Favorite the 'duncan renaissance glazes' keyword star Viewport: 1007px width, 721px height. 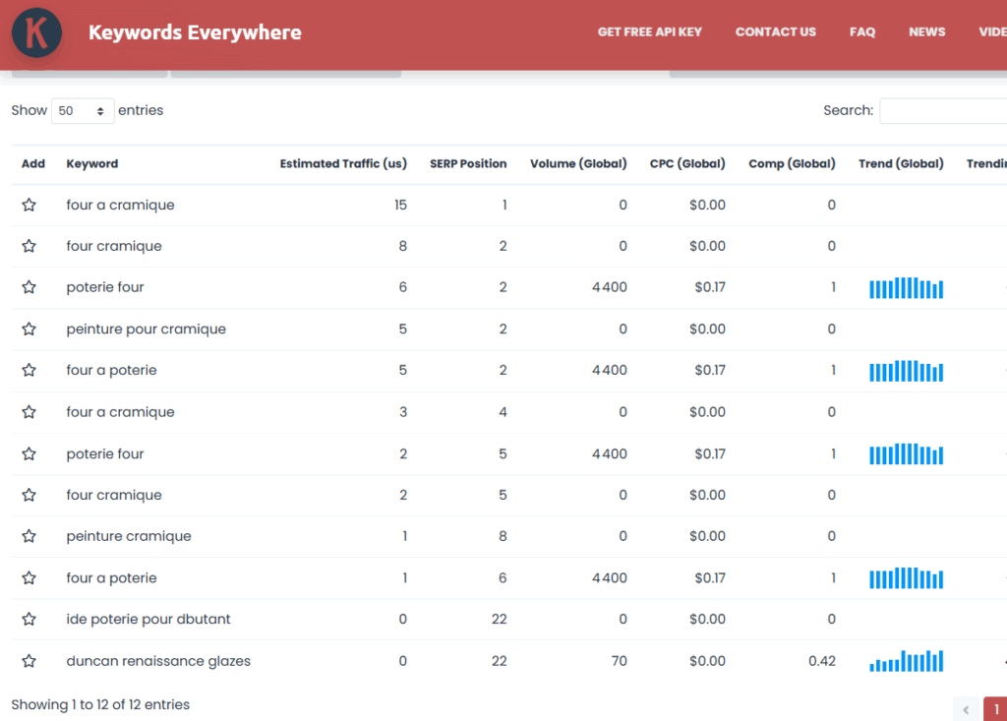click(29, 661)
